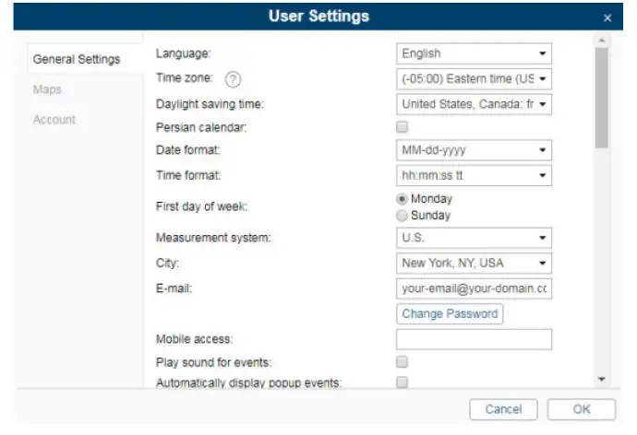Click the Mobile access input field

click(x=474, y=339)
